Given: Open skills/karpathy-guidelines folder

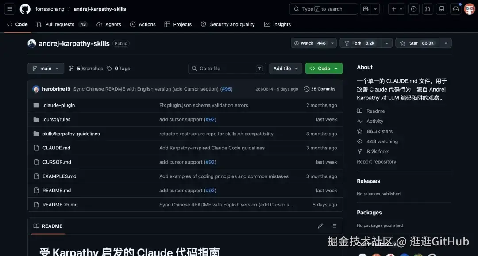Looking at the screenshot, I should [x=71, y=134].
